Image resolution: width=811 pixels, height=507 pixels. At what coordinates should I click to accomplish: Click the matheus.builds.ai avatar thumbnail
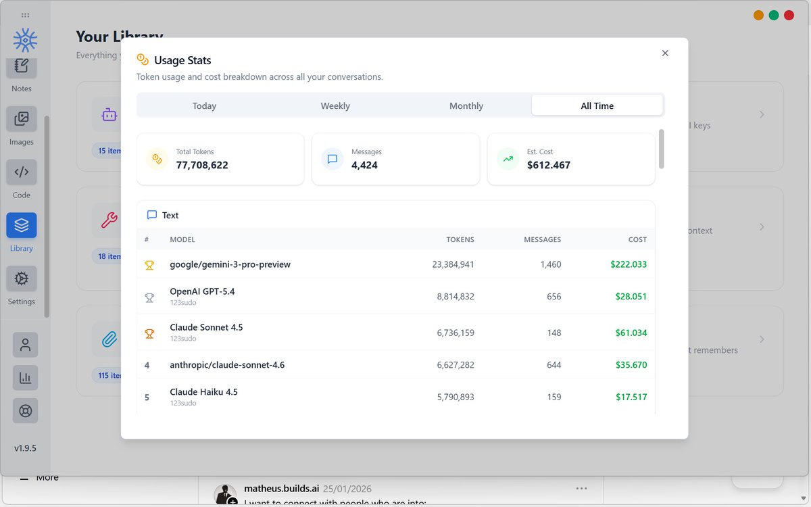tap(224, 494)
